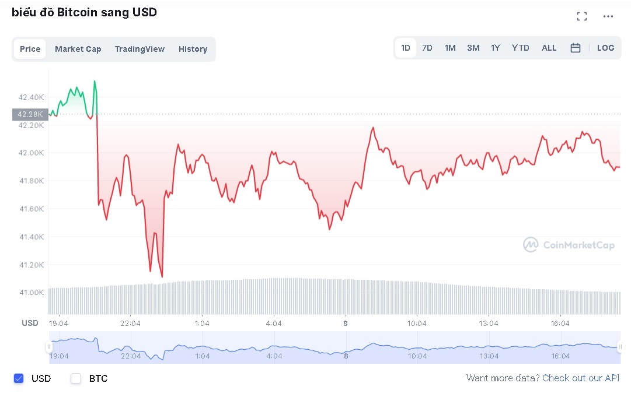Toggle LOG scale for the chart

tap(605, 48)
